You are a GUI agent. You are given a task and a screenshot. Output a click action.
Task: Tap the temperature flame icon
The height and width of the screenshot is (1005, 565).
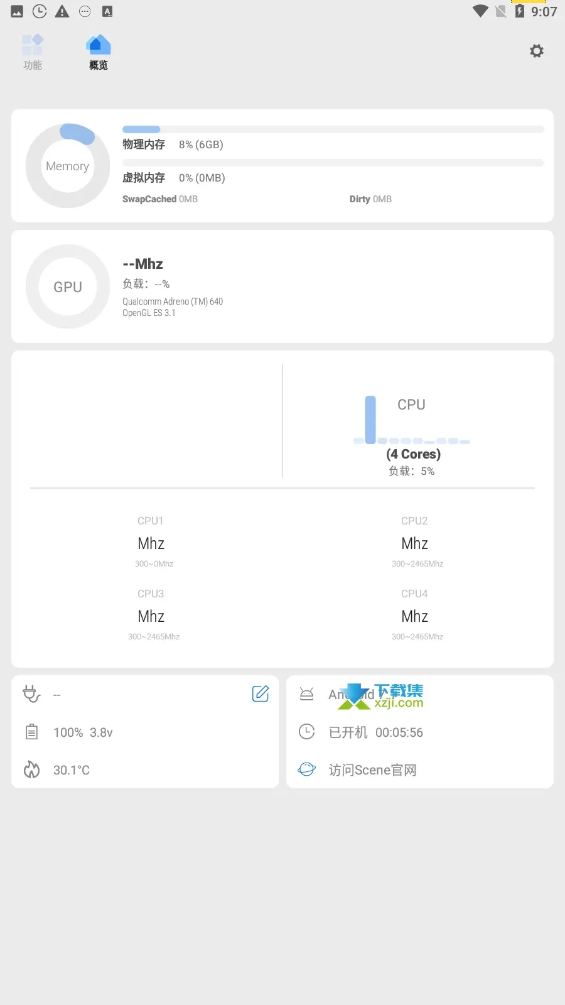click(31, 769)
